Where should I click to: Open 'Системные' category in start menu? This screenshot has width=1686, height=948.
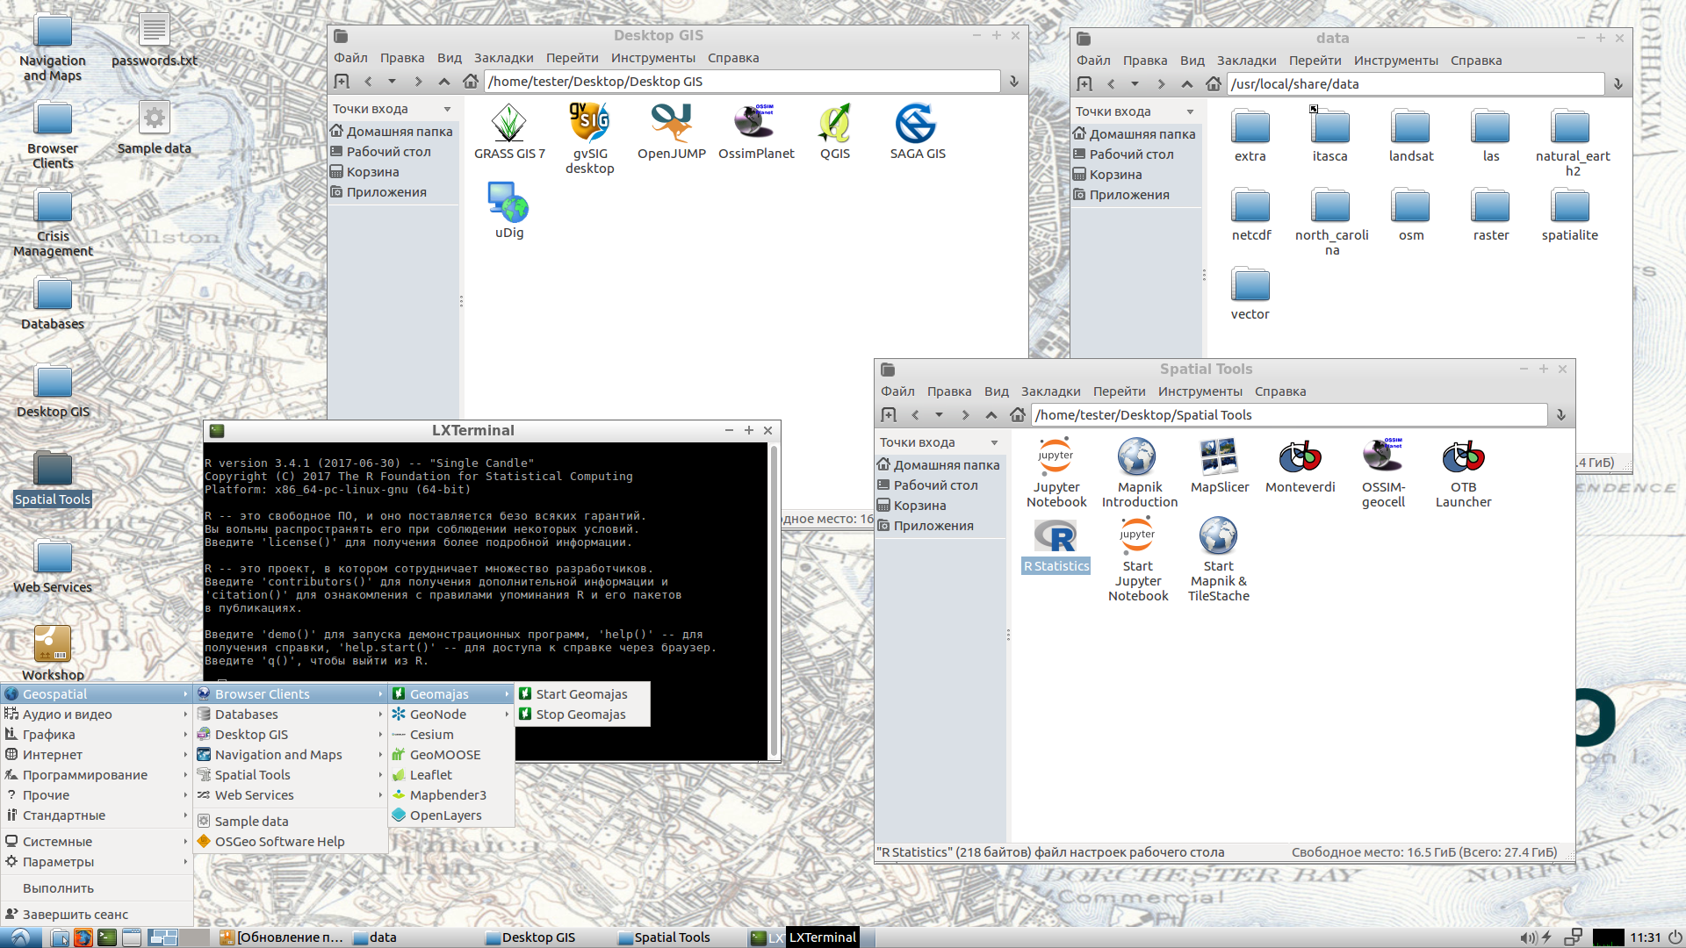coord(97,842)
